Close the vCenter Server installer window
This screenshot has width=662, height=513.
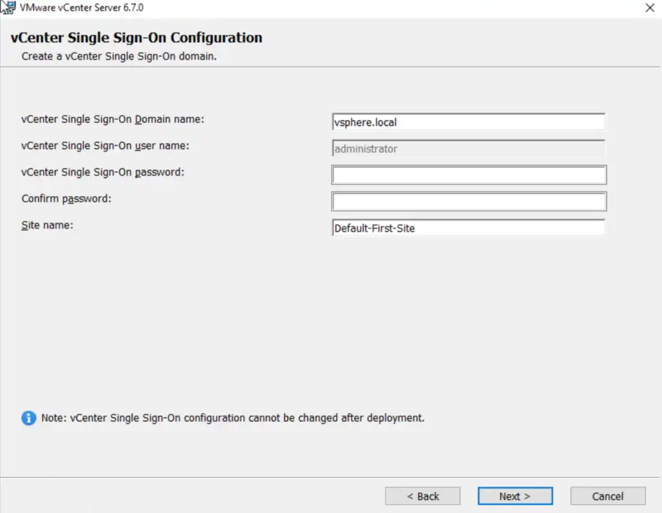[x=650, y=8]
